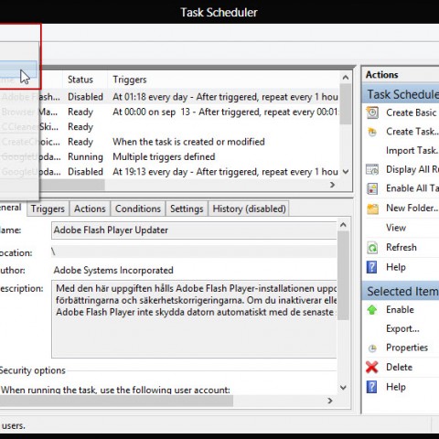Click the New Folder icon
Image resolution: width=439 pixels, height=439 pixels.
point(372,209)
